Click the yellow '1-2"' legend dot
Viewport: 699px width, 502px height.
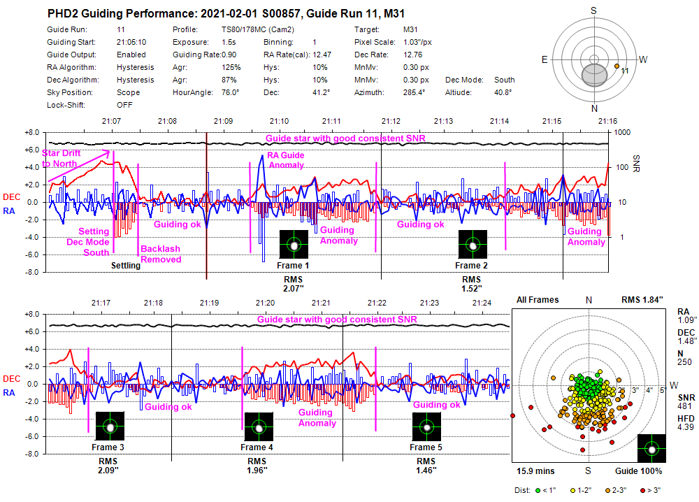tap(572, 490)
